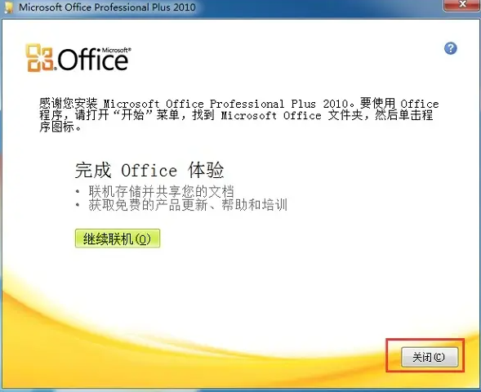Select the bullet text 获取免费的产品更新、帮助和培训
Image resolution: width=481 pixels, height=392 pixels.
[188, 205]
